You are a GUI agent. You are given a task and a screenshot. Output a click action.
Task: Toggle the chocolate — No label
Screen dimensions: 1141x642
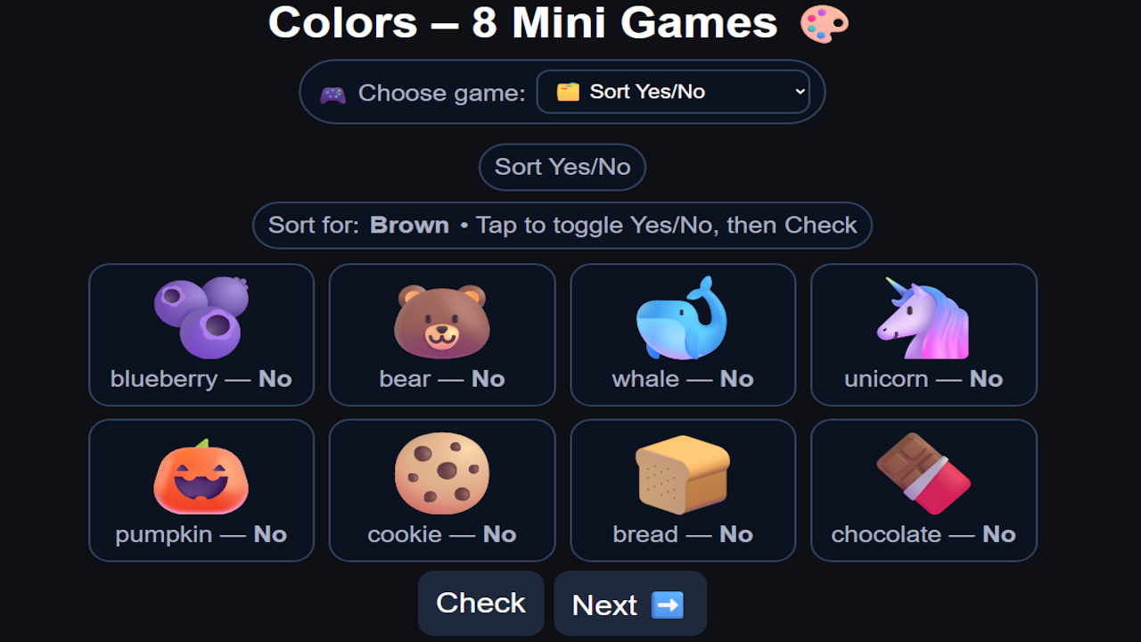[x=923, y=535]
